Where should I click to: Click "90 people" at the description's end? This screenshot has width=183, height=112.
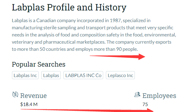127,49
